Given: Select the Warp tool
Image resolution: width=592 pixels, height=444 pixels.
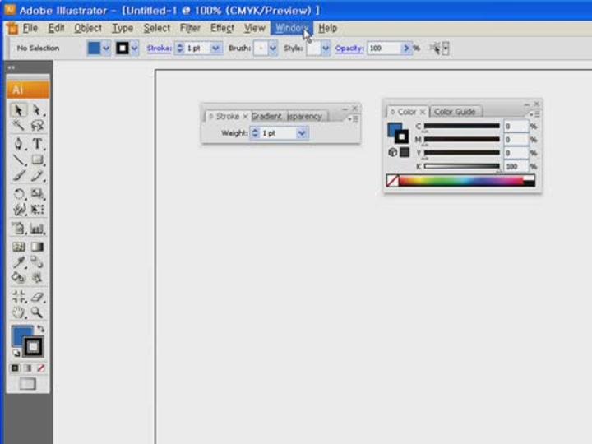Looking at the screenshot, I should (x=18, y=209).
